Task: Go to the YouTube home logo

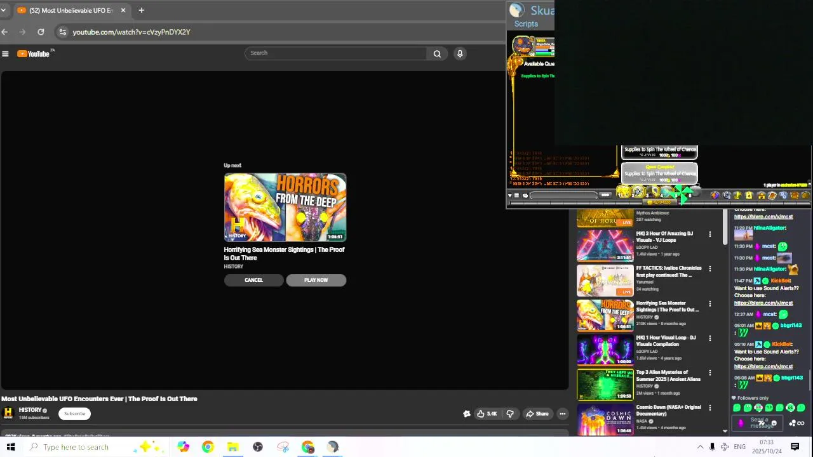Action: pyautogui.click(x=34, y=54)
